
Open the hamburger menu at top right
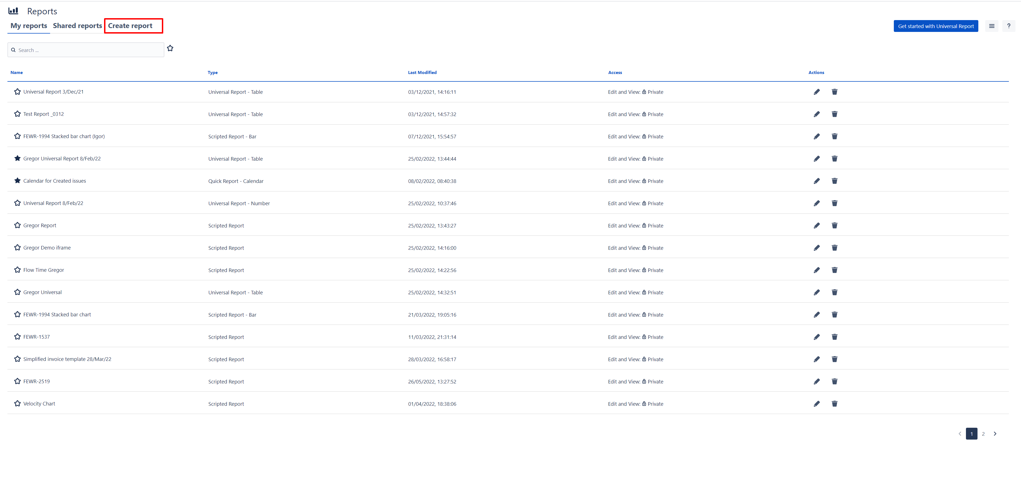click(991, 26)
